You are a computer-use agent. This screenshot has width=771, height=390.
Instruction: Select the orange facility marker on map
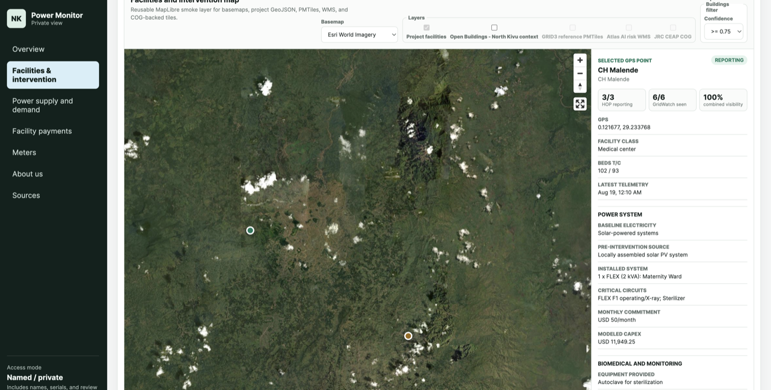tap(408, 336)
